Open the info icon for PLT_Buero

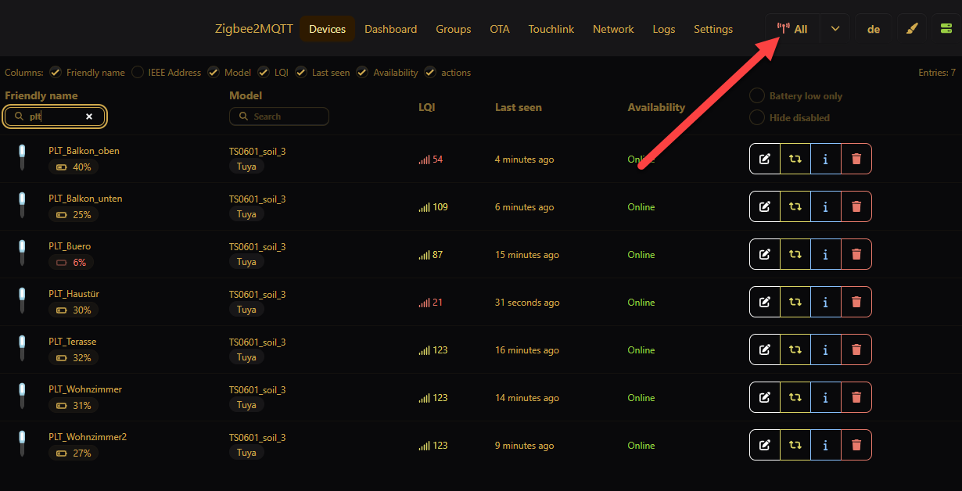tap(825, 254)
